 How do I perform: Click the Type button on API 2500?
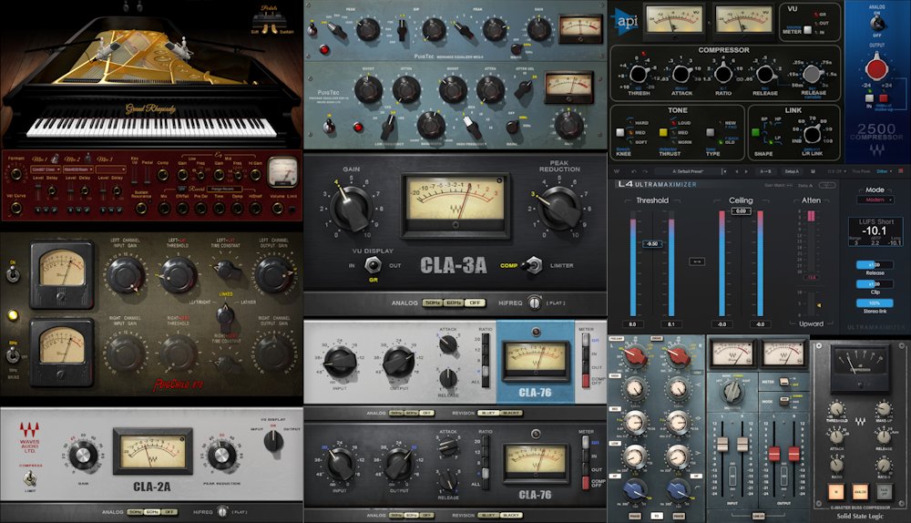coord(711,132)
